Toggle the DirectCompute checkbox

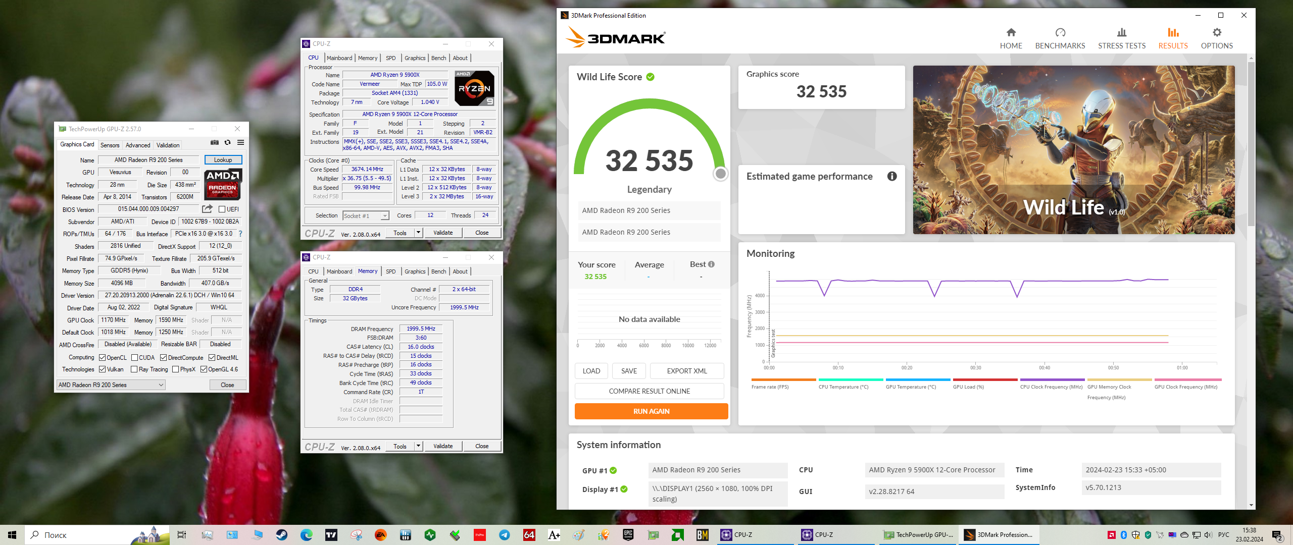click(164, 358)
